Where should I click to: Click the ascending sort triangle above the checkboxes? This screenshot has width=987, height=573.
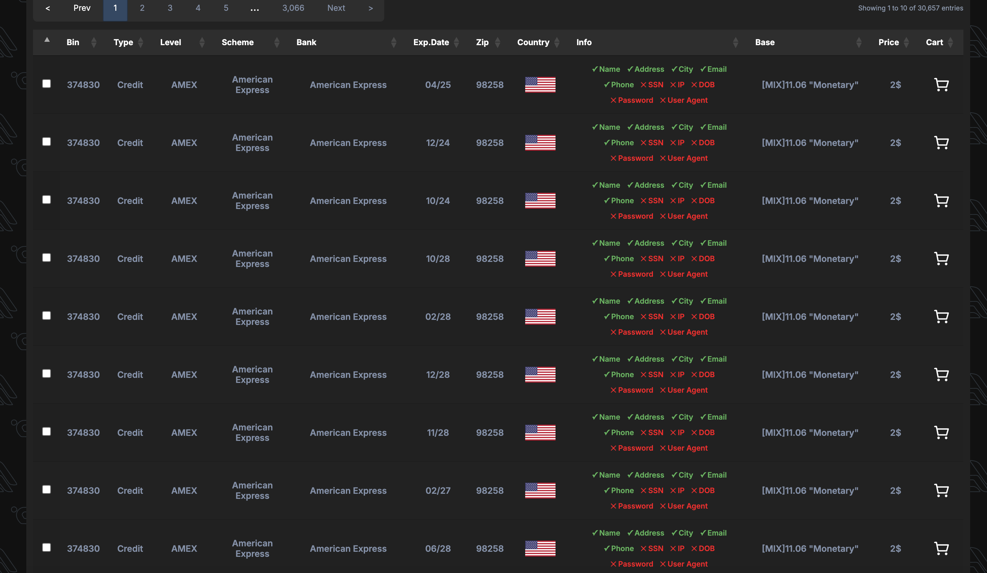(47, 39)
